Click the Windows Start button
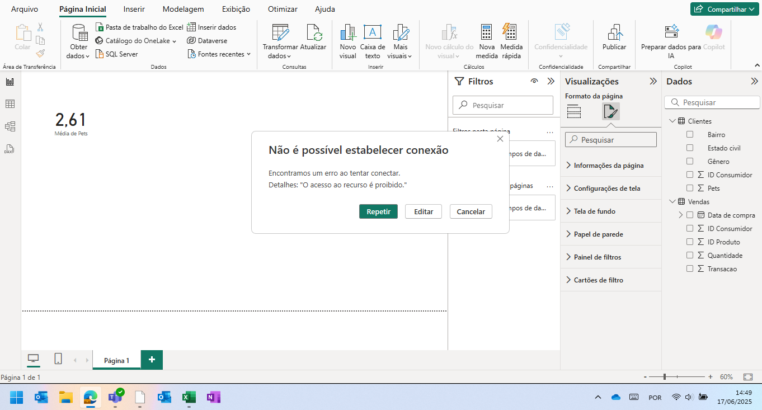The image size is (762, 410). [x=17, y=397]
